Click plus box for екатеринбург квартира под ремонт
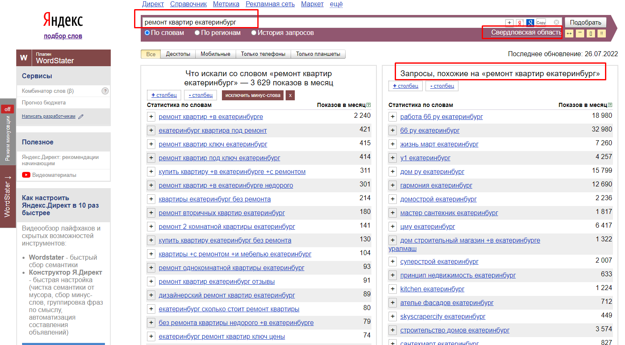 pyautogui.click(x=151, y=131)
